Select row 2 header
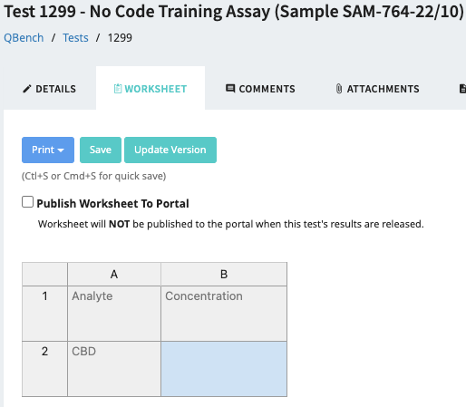The image size is (466, 407). click(x=44, y=369)
